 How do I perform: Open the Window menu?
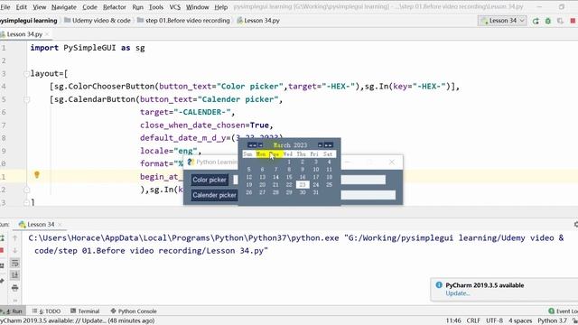(197, 7)
